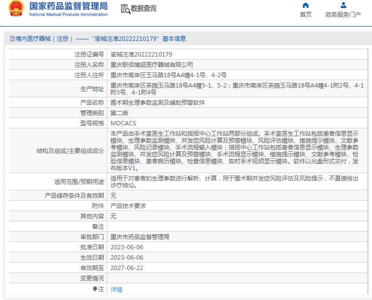The height and width of the screenshot is (300, 372).
Task: Click the 首页 house icon
Action: click(306, 5)
